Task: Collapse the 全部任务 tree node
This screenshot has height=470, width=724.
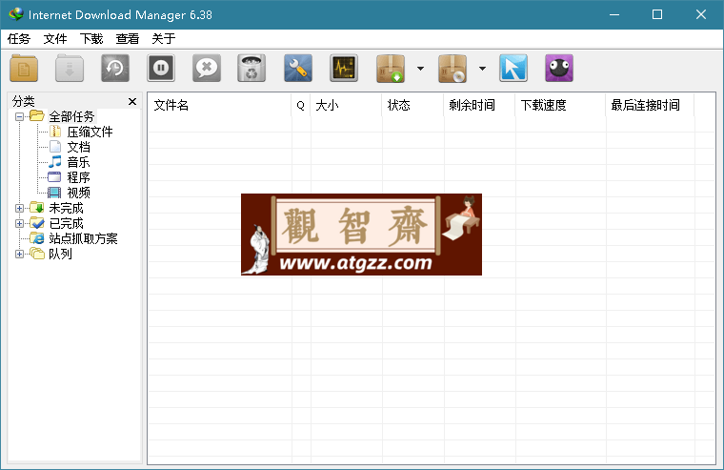Action: 19,116
